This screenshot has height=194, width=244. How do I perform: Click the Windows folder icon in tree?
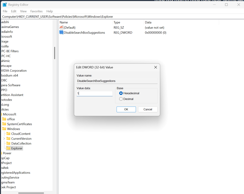tap(4, 129)
